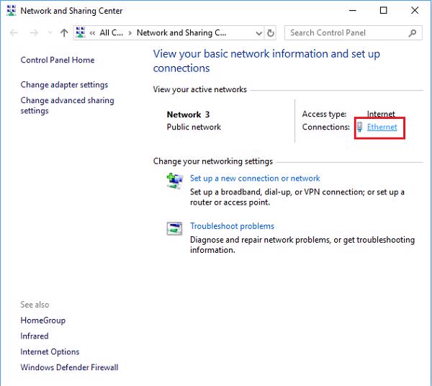The width and height of the screenshot is (432, 386).
Task: Open Internet Options link
Action: coord(50,352)
